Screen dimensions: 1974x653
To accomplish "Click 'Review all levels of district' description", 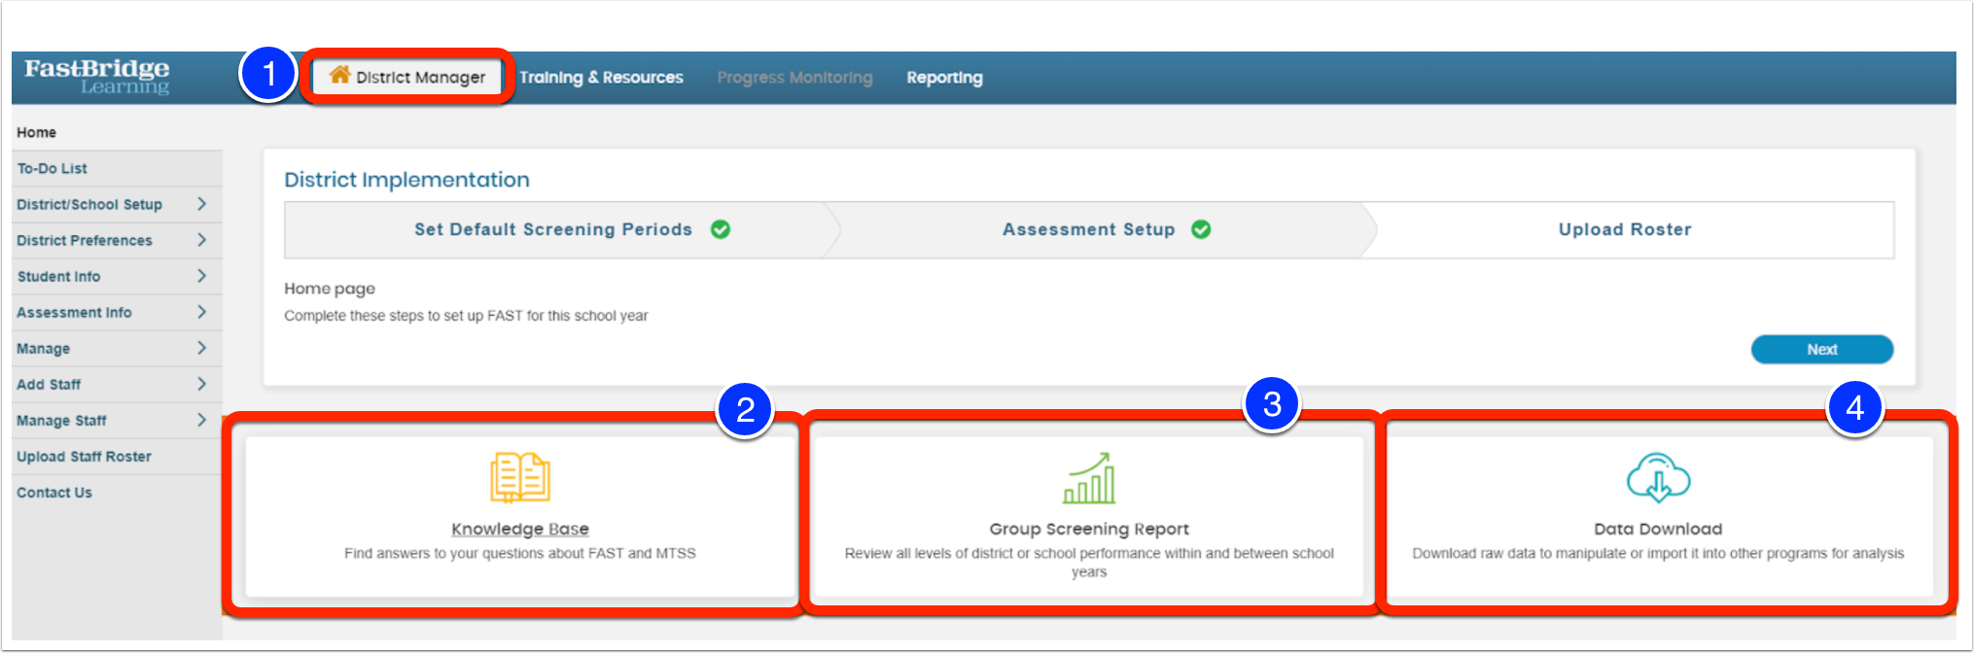I will [x=1089, y=563].
